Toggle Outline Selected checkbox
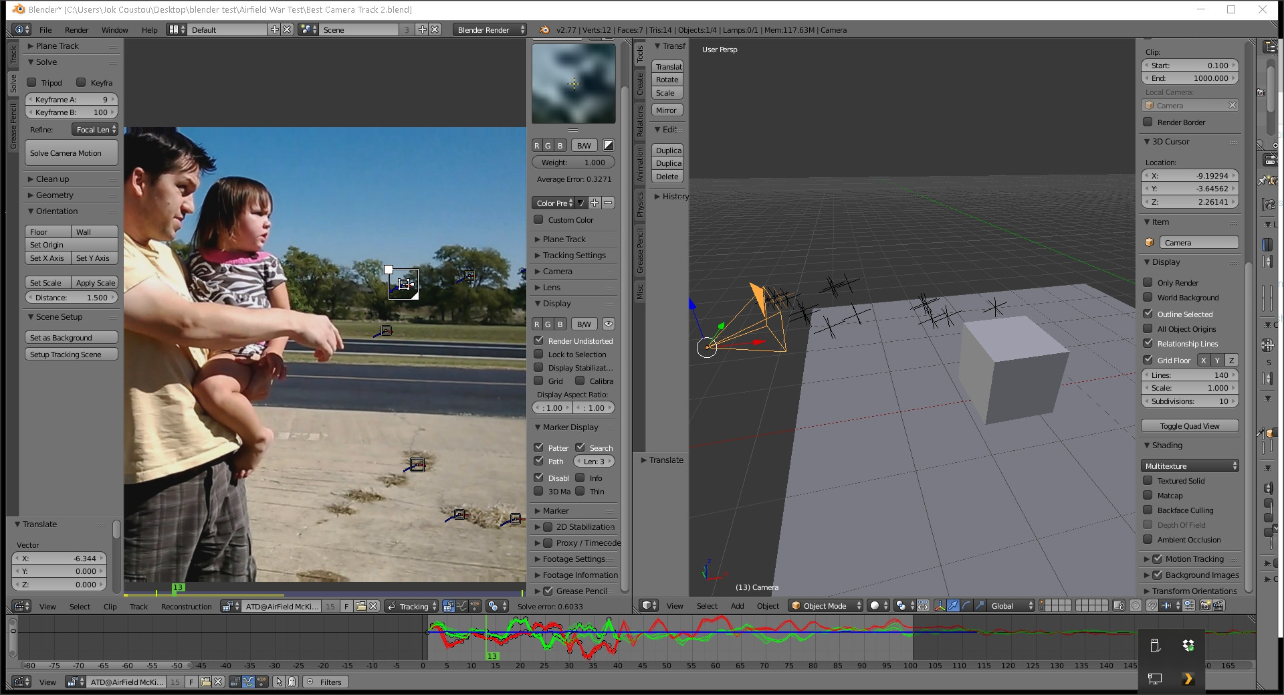This screenshot has width=1284, height=695. [x=1148, y=314]
